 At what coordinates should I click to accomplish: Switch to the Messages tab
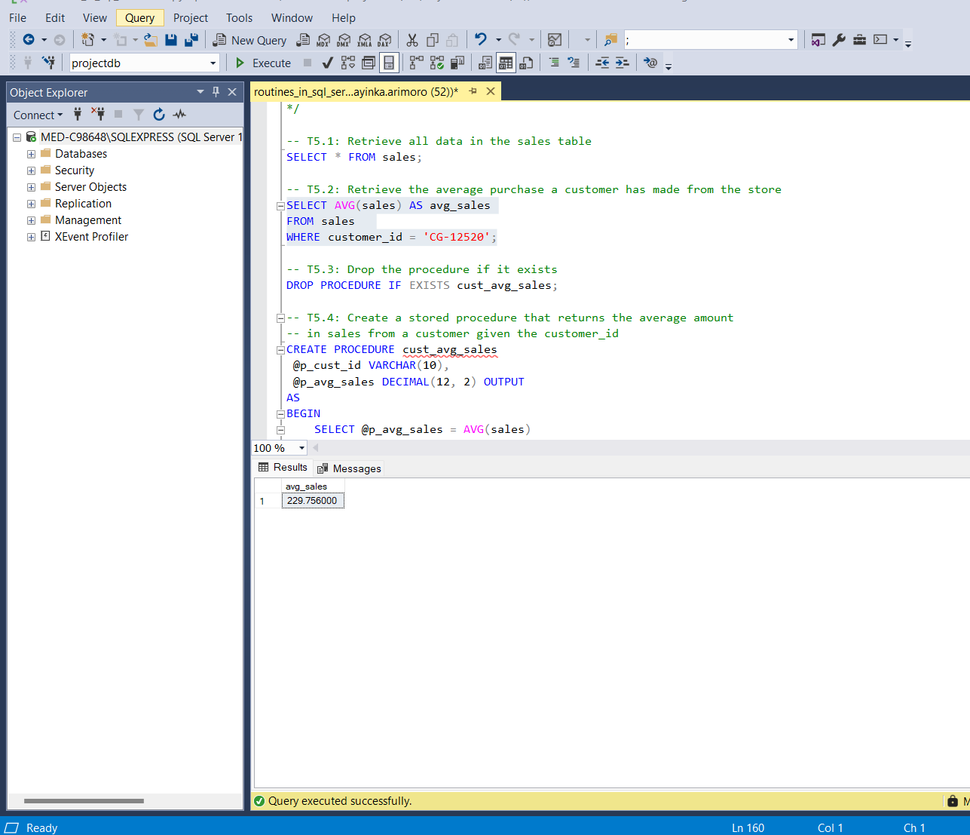[350, 468]
